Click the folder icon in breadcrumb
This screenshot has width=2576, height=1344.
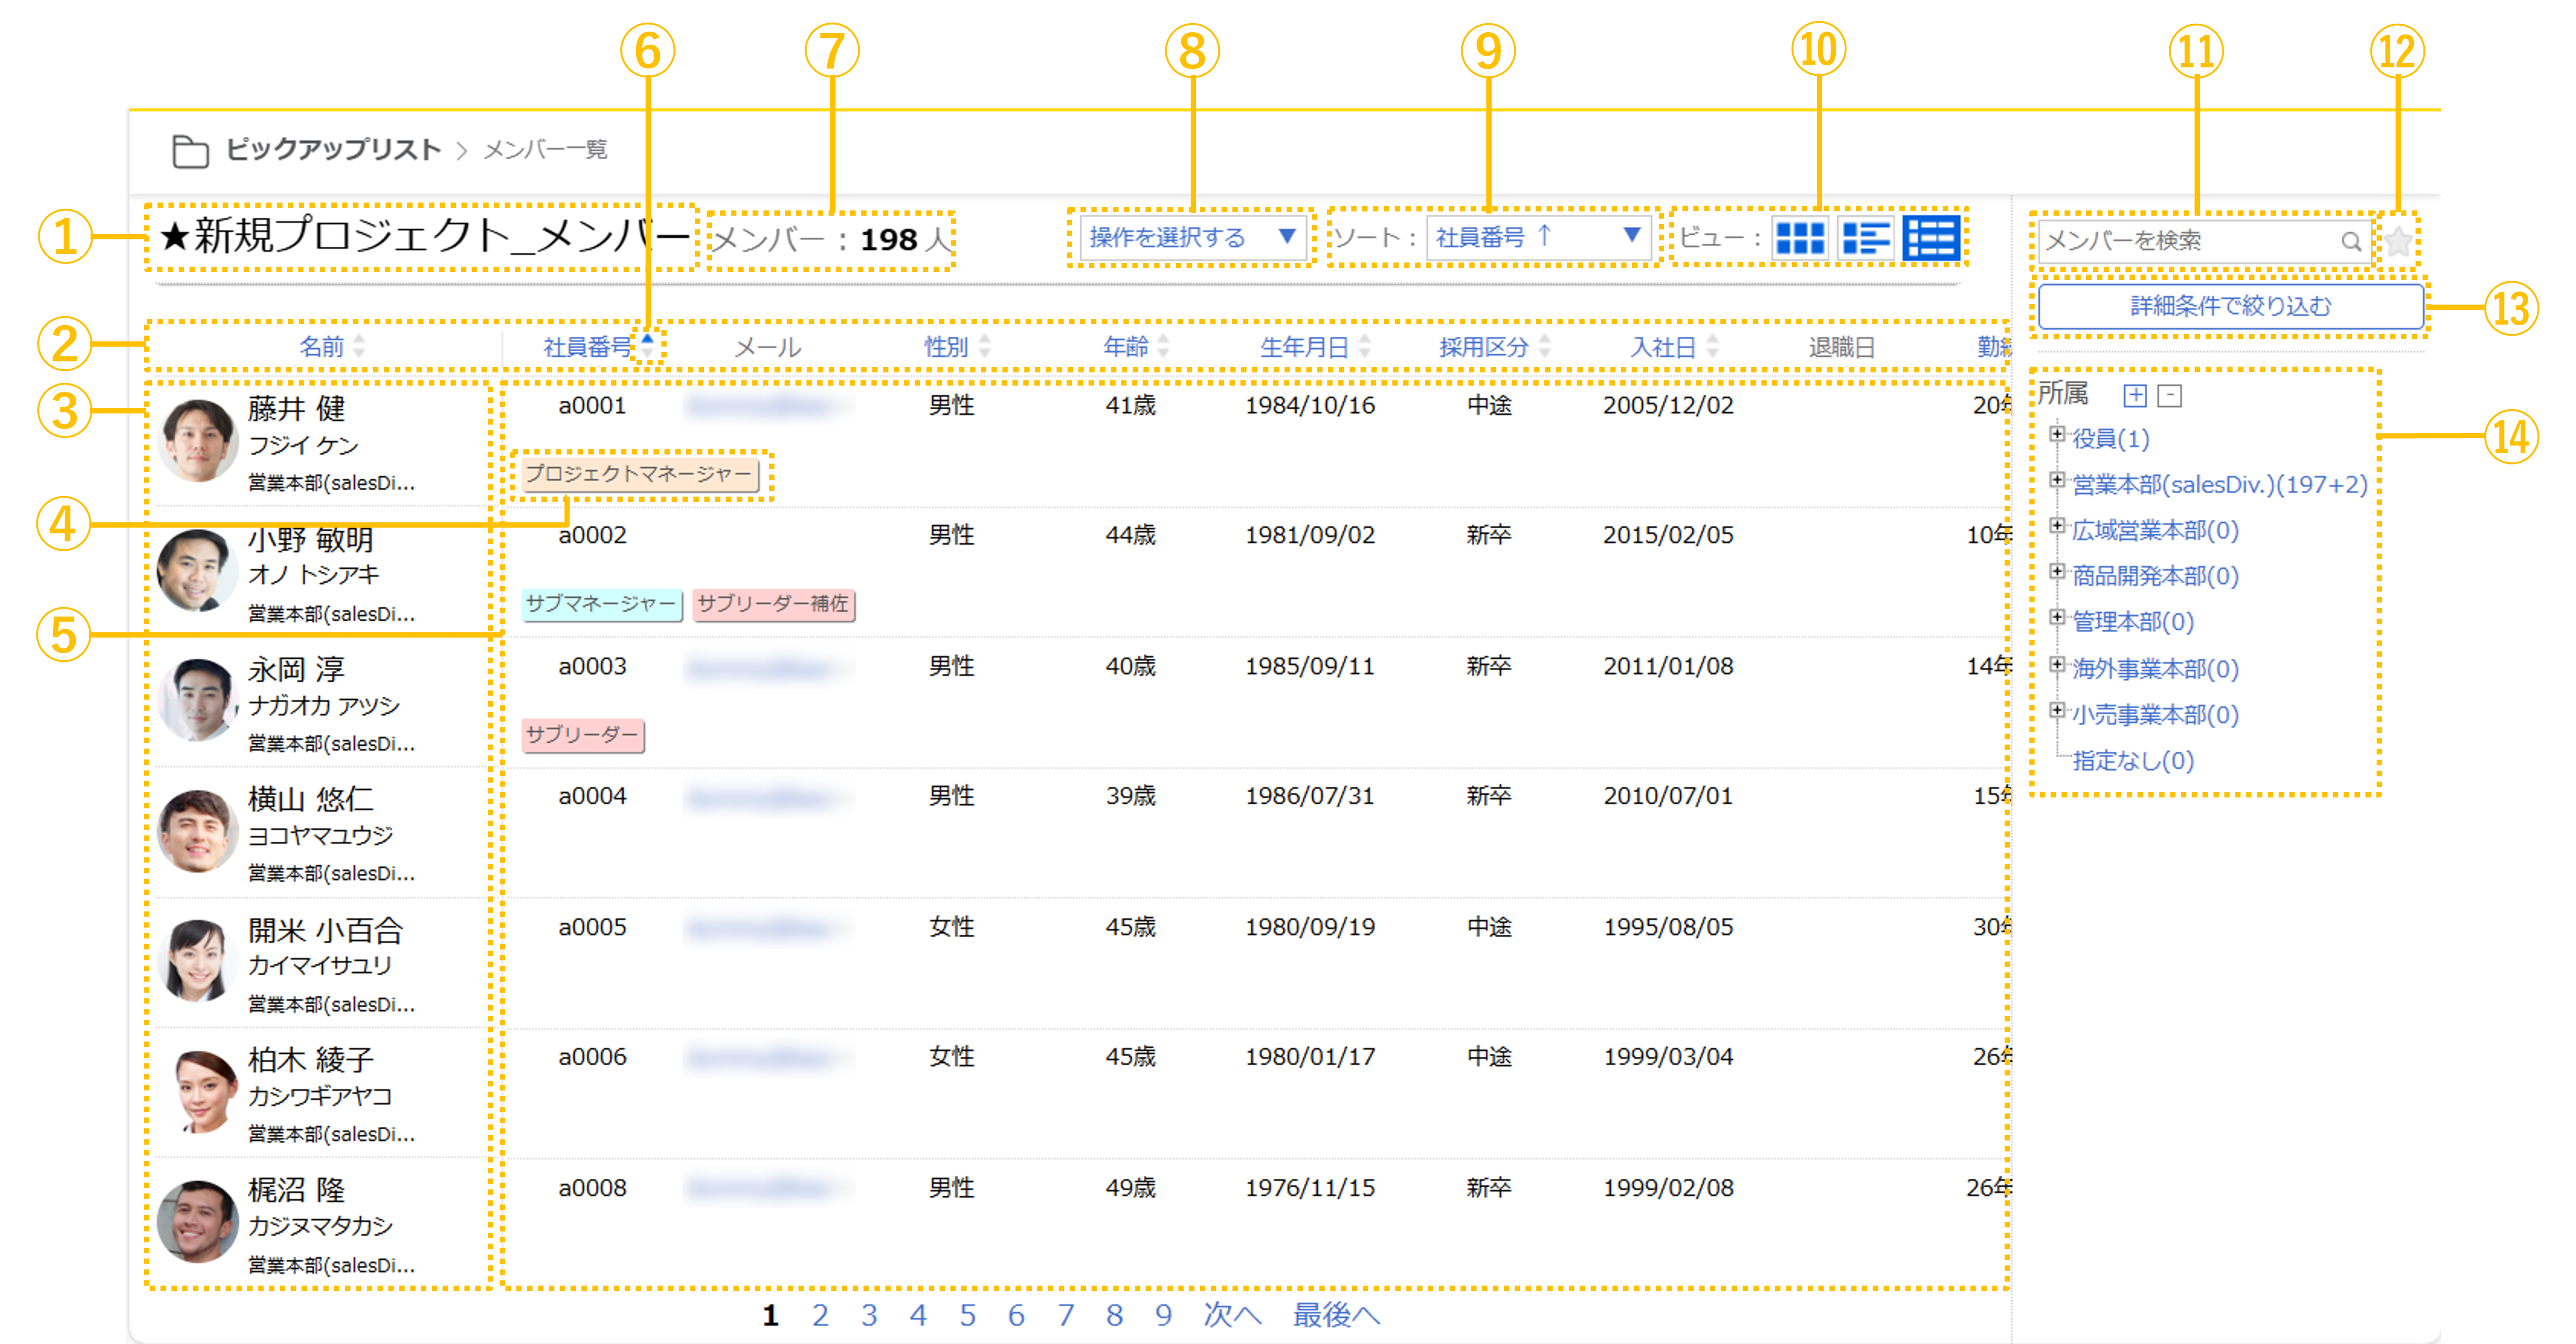point(190,151)
